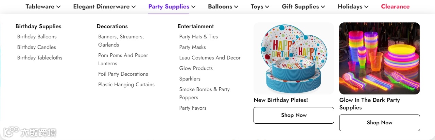Open the Toys dropdown menu

(260, 6)
